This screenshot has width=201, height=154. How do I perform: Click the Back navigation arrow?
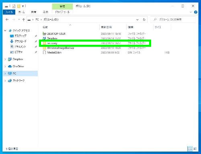coord(7,20)
